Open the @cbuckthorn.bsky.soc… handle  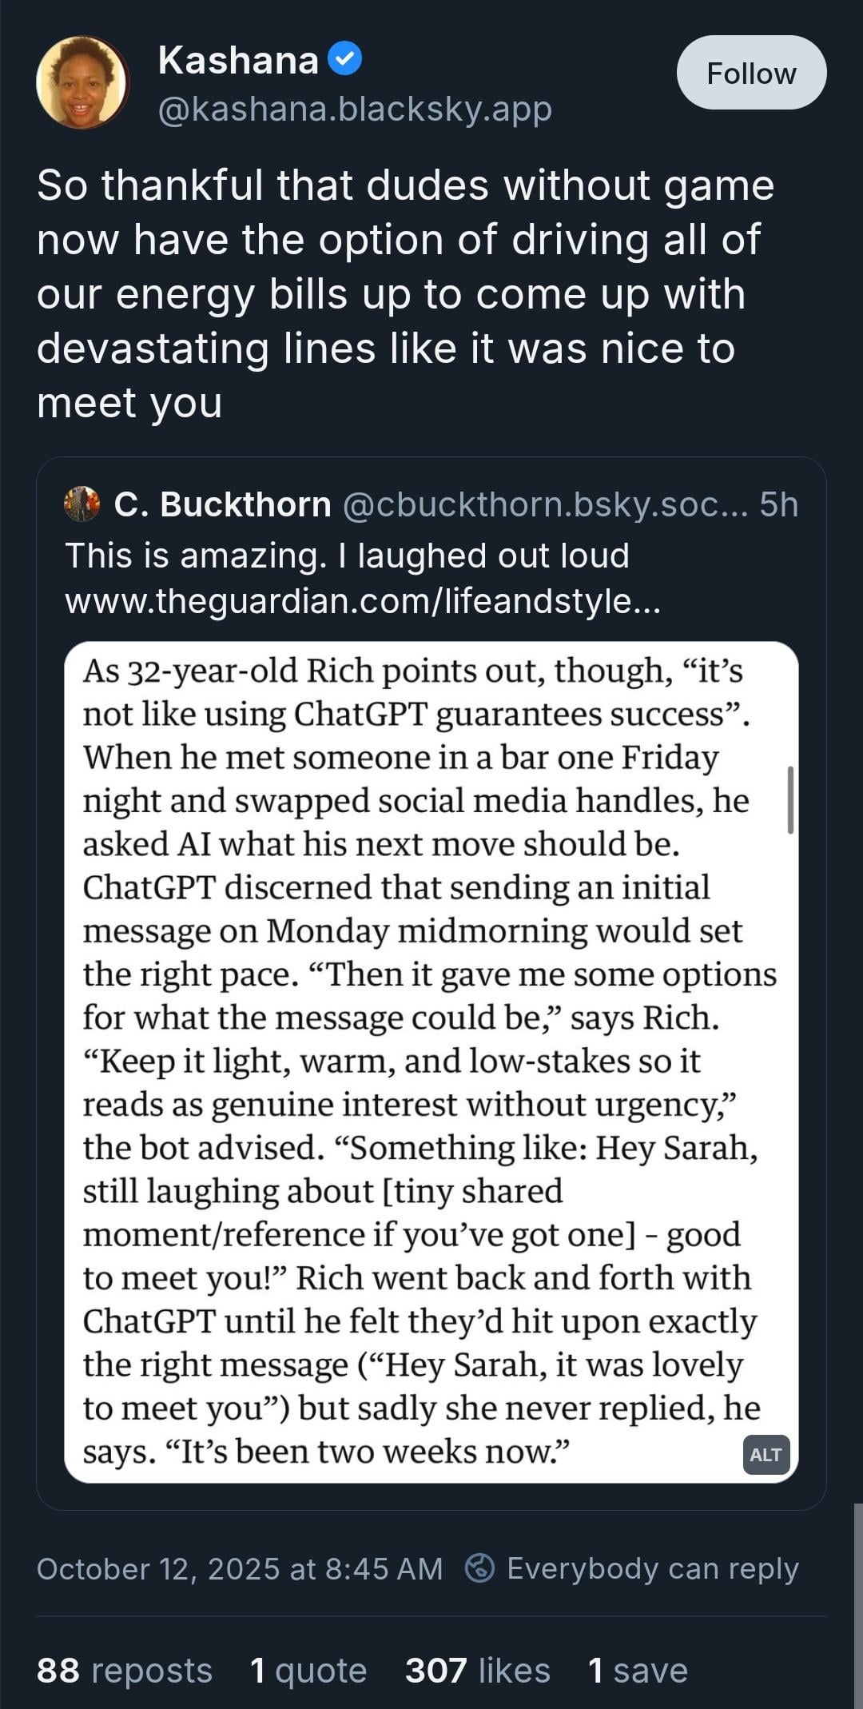(x=545, y=504)
